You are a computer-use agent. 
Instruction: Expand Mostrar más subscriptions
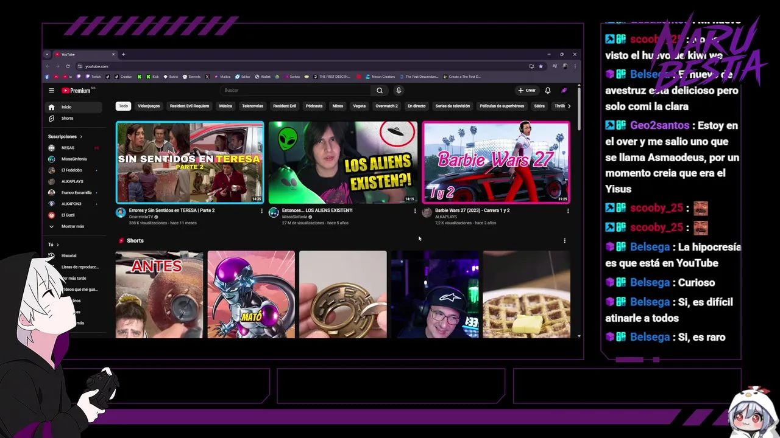74,226
